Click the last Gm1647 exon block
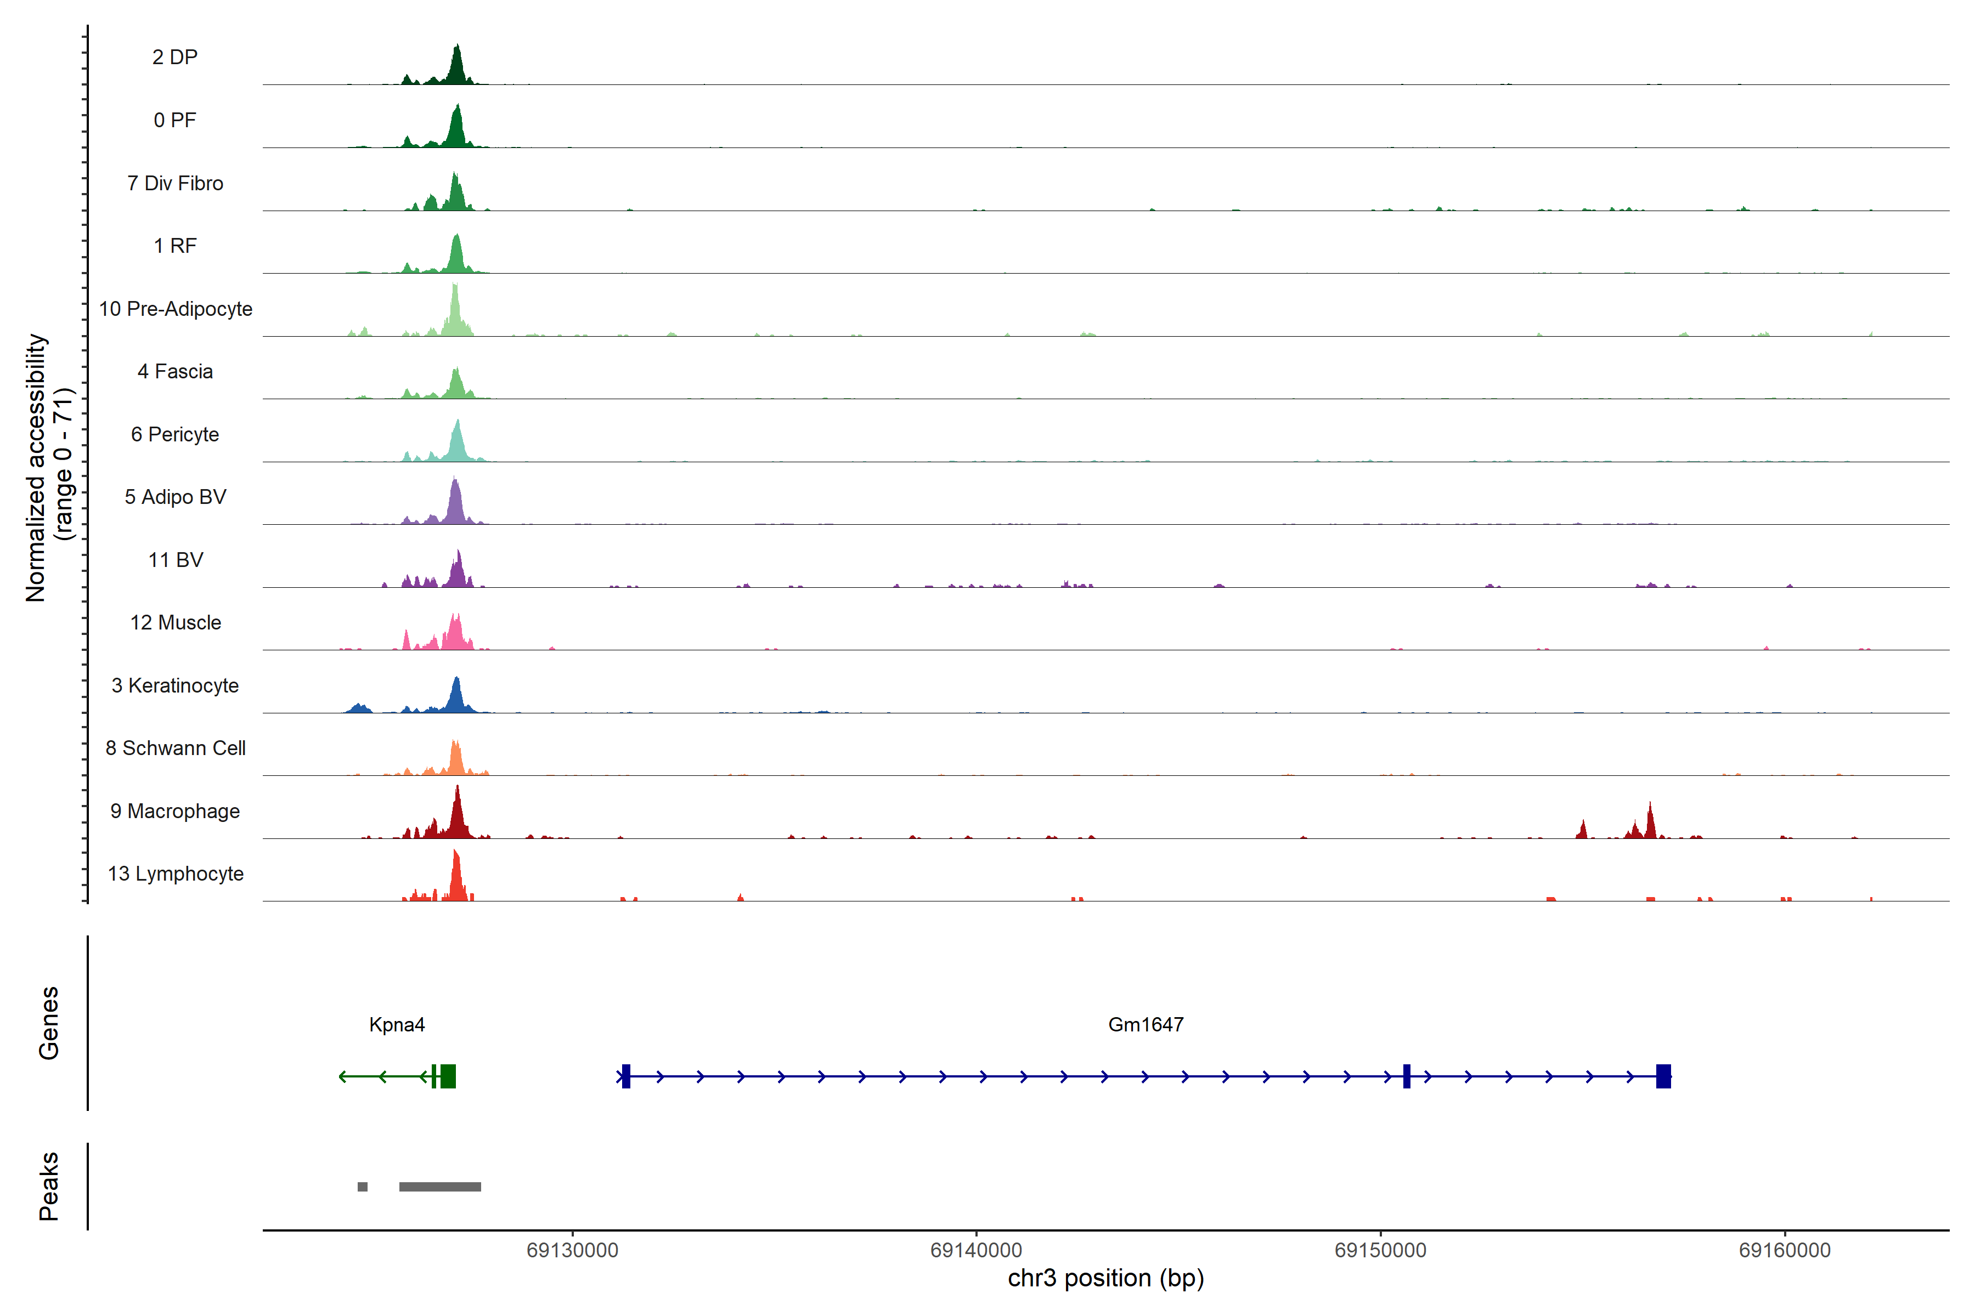The image size is (1975, 1316). point(1663,1076)
